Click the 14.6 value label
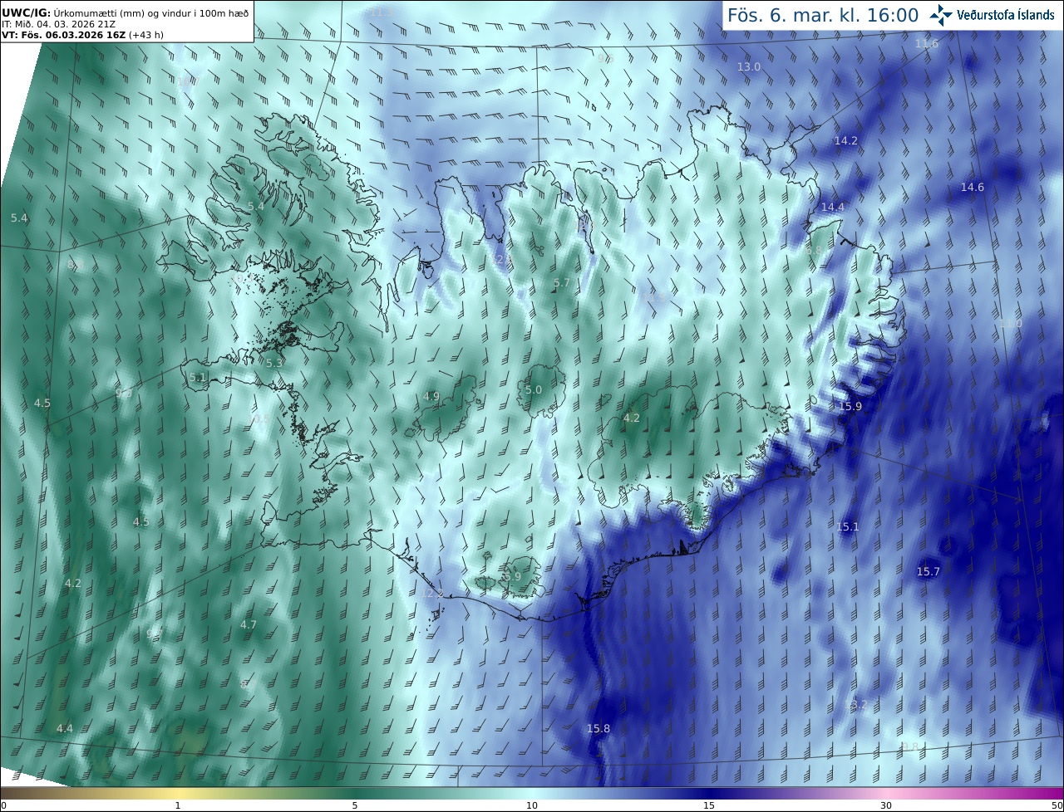Image resolution: width=1064 pixels, height=812 pixels. click(973, 188)
